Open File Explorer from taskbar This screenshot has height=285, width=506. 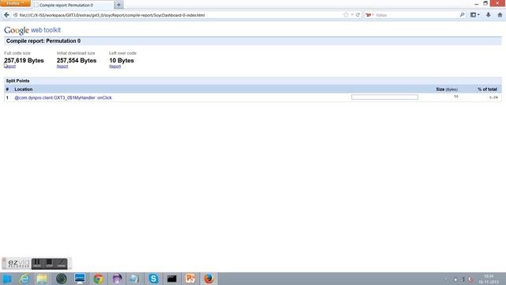tap(42, 279)
